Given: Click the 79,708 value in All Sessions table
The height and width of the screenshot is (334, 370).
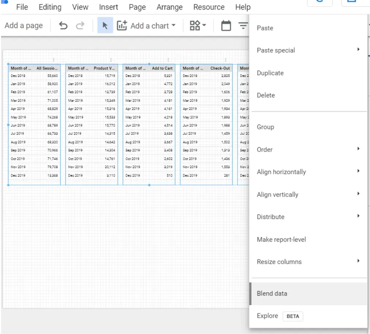Looking at the screenshot, I should click(53, 167).
